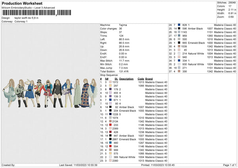238x168 pixels.
Task: Click the 'Brand' column header
Action: [x=149, y=79]
